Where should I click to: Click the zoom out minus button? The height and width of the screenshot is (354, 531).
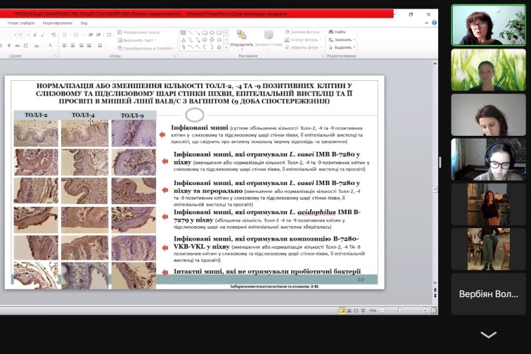pyautogui.click(x=380, y=310)
